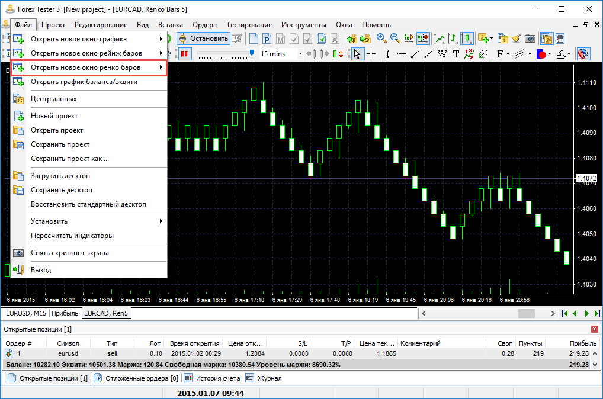The height and width of the screenshot is (399, 603).
Task: Click the broom clear-chart icon
Action: click(516, 38)
